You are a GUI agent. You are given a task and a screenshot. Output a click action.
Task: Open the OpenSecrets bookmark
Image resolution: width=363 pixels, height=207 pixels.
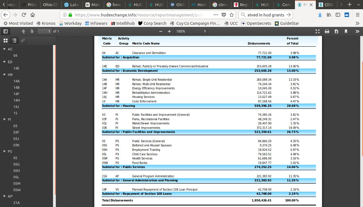coord(256,23)
